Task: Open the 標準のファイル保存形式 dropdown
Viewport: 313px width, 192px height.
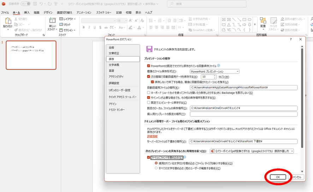Action: pyautogui.click(x=215, y=71)
